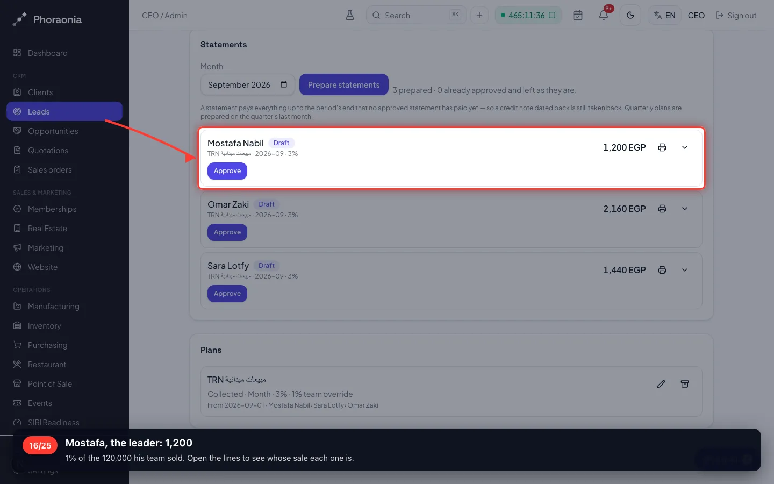Viewport: 774px width, 484px height.
Task: Open Point of Sale module
Action: coord(64,383)
